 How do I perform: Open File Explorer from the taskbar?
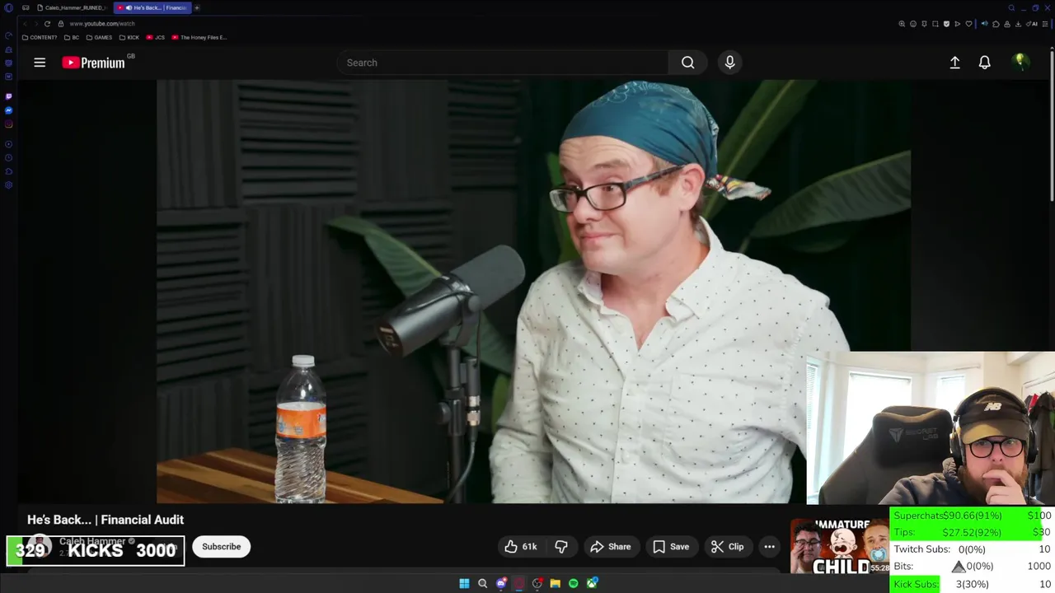(x=556, y=583)
